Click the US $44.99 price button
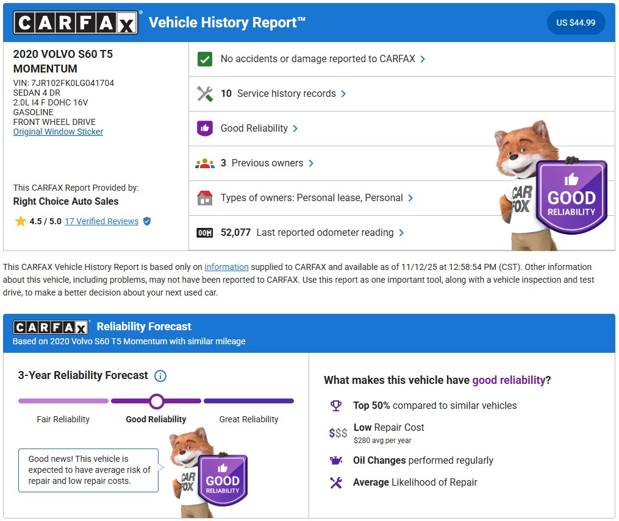 (575, 23)
